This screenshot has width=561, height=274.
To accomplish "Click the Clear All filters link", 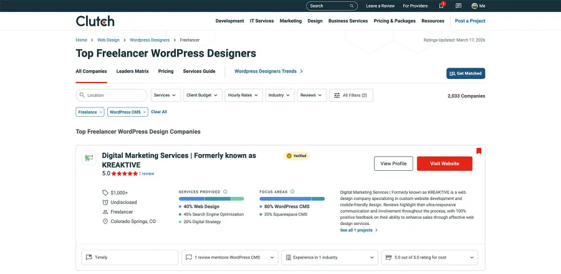I will coord(159,112).
